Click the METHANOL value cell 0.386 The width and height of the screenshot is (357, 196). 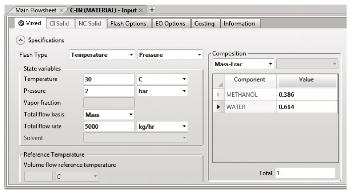pyautogui.click(x=307, y=94)
